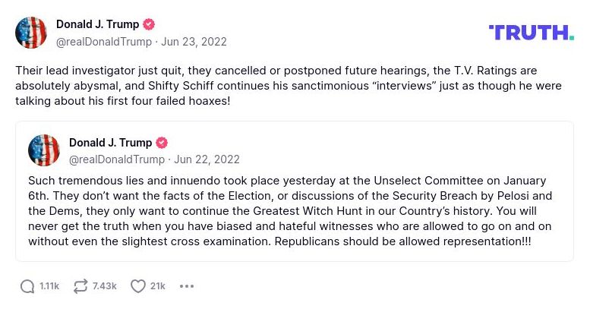Click the main post verified badge
Image resolution: width=590 pixels, height=309 pixels.
pos(149,24)
